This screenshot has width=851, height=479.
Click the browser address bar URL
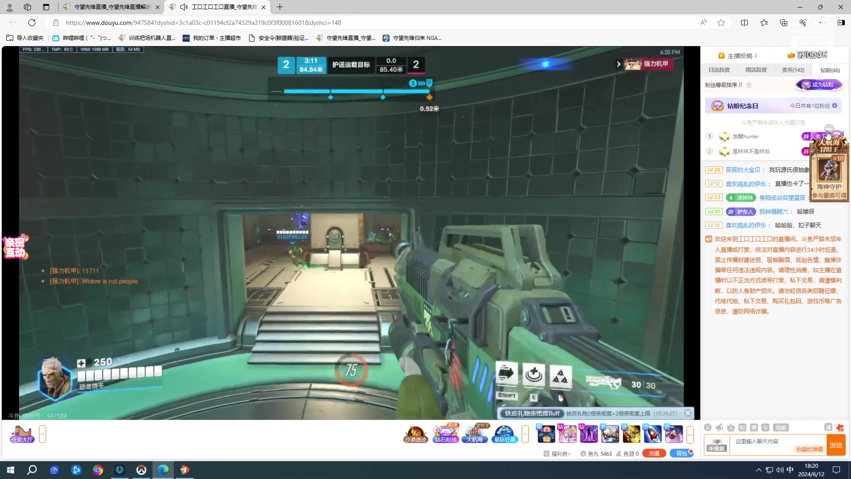click(203, 23)
